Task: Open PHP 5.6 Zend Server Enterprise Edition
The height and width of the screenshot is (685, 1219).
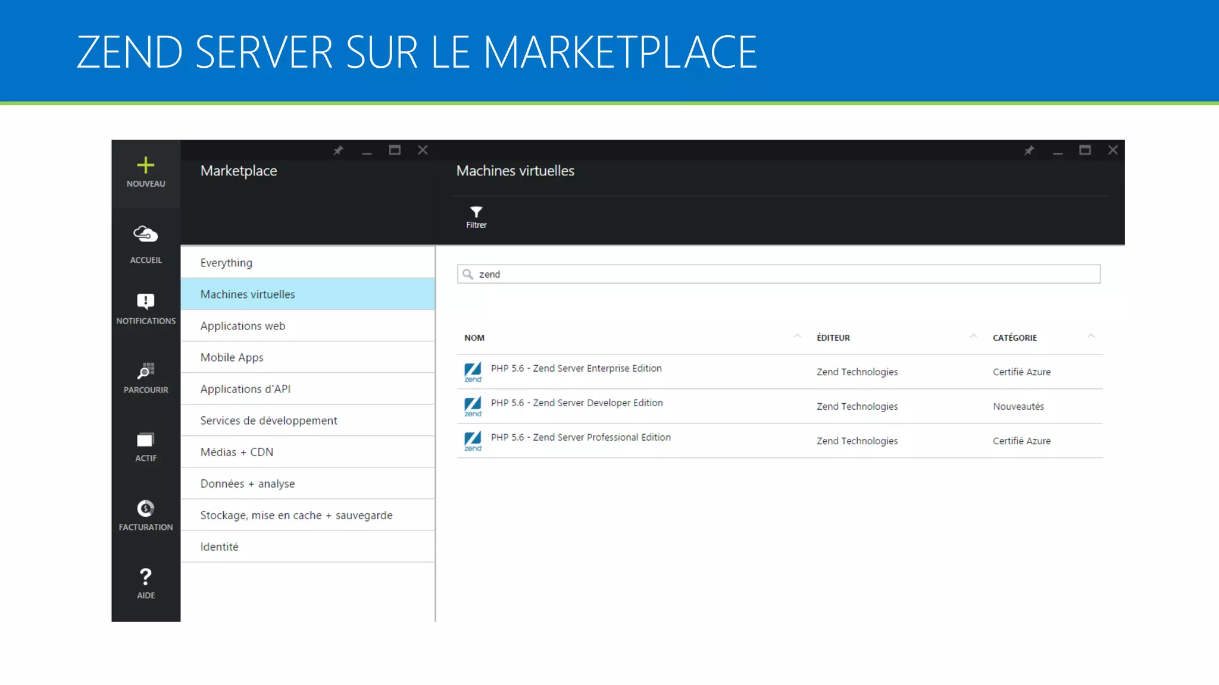Action: pos(576,369)
